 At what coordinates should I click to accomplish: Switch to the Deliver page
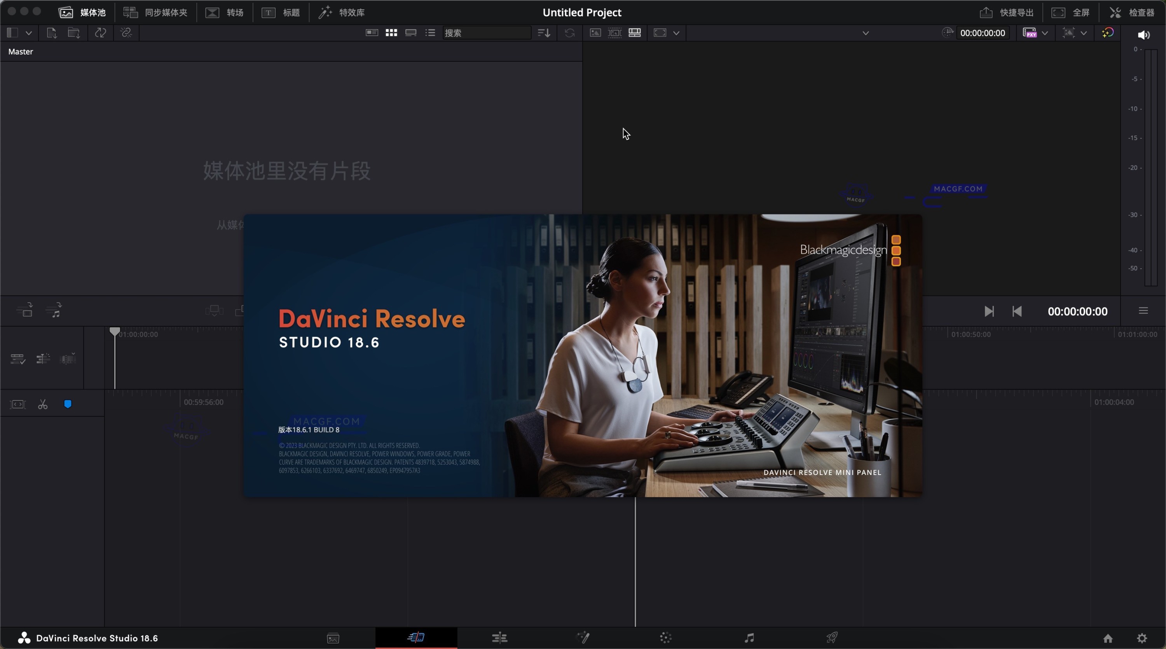pyautogui.click(x=833, y=638)
